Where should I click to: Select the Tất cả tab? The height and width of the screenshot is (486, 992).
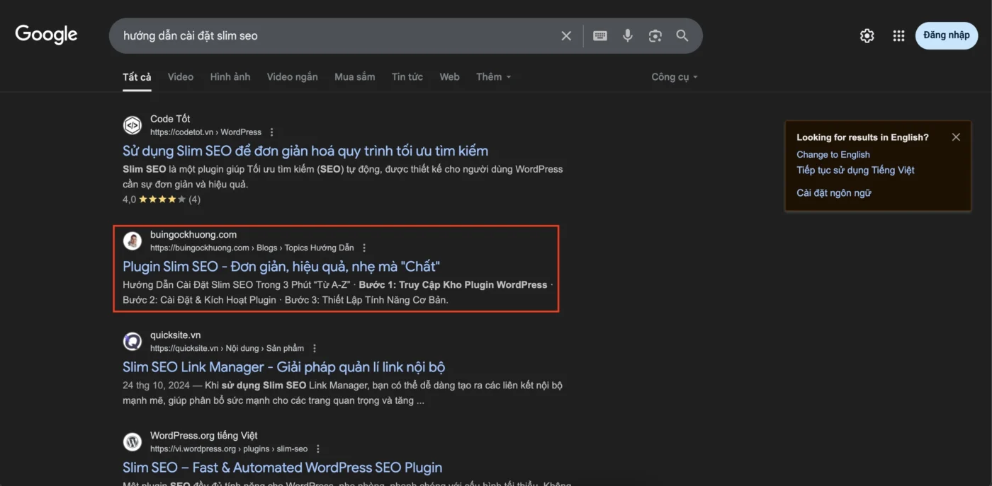tap(137, 77)
